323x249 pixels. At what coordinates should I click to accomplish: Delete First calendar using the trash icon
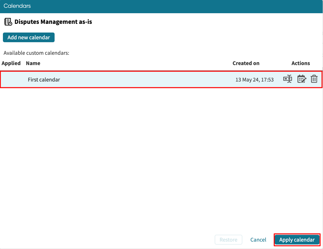(314, 79)
